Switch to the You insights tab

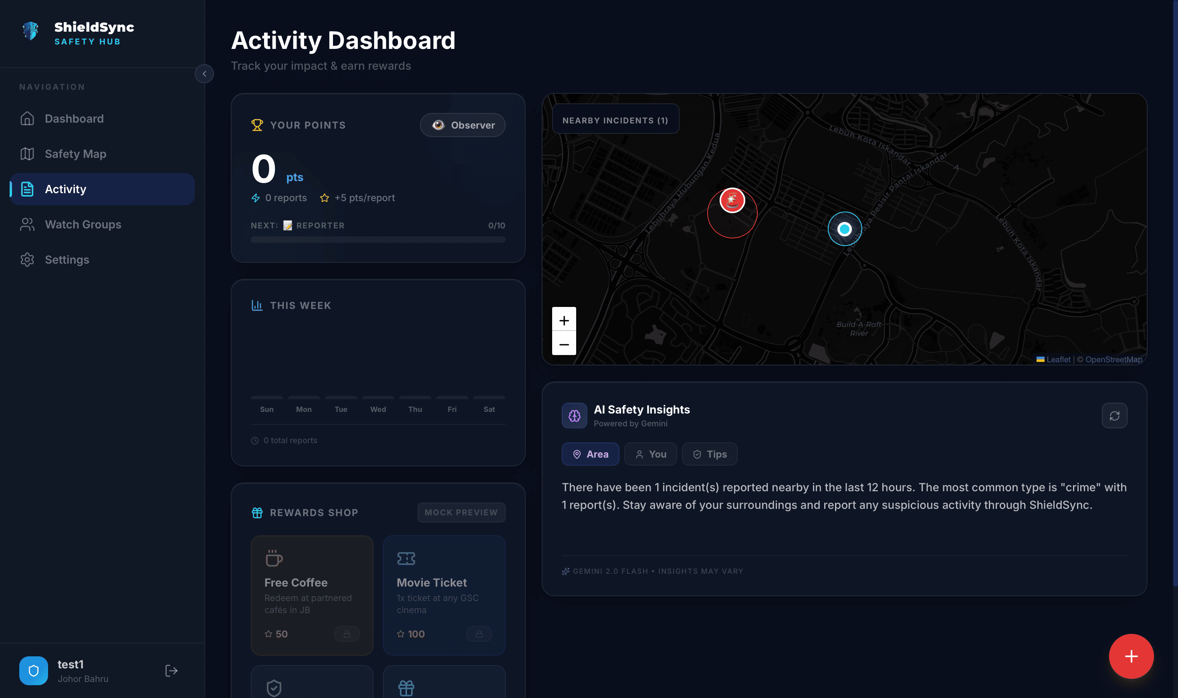(650, 454)
